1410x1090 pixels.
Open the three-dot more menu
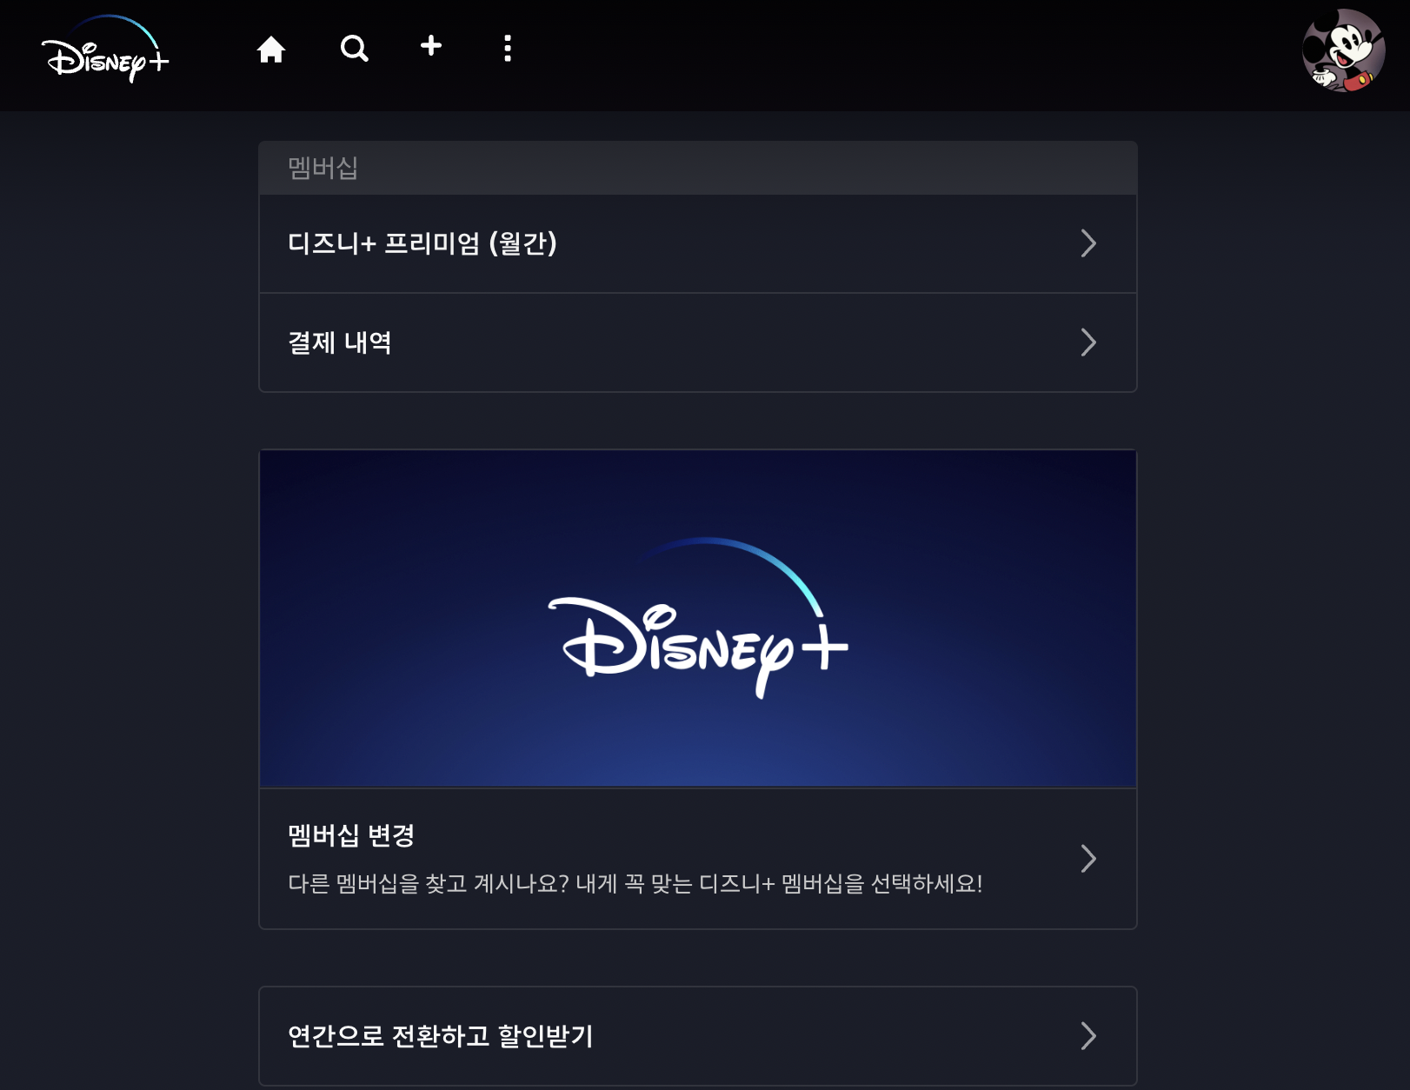coord(508,49)
